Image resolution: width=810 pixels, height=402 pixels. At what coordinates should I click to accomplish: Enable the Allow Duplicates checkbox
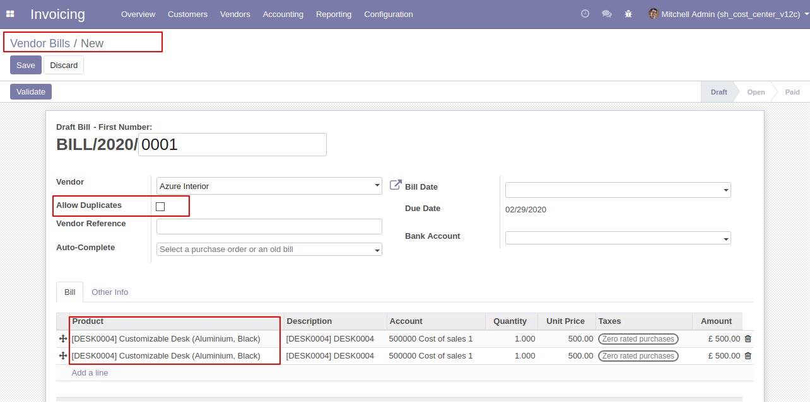[160, 207]
